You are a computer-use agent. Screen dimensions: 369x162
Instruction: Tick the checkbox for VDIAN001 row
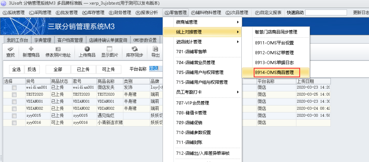coord(14,102)
